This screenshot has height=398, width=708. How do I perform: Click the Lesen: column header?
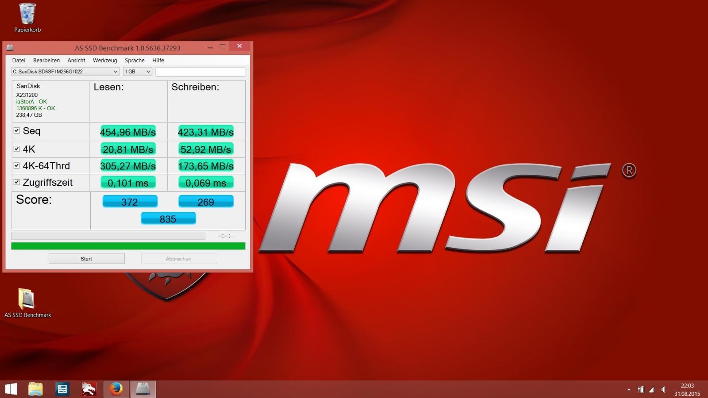109,87
